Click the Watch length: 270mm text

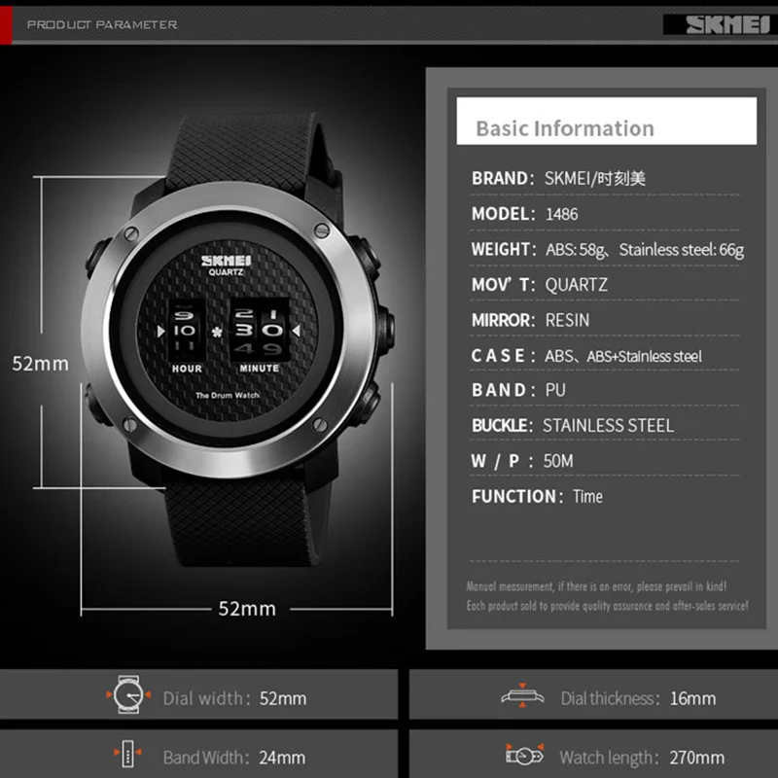[x=642, y=758]
